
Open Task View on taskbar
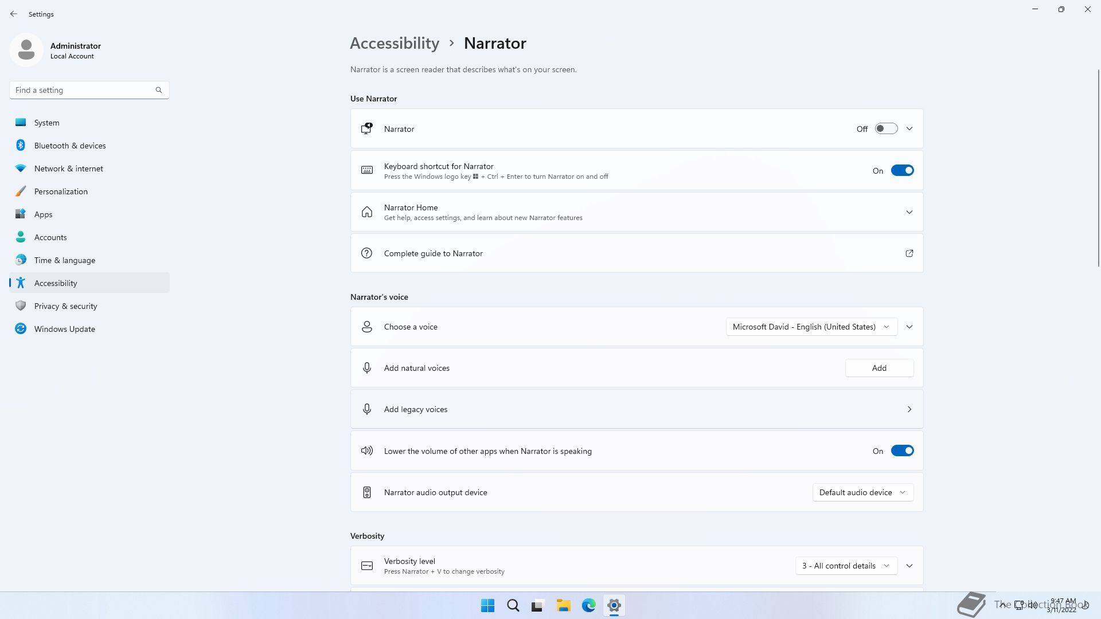point(538,605)
